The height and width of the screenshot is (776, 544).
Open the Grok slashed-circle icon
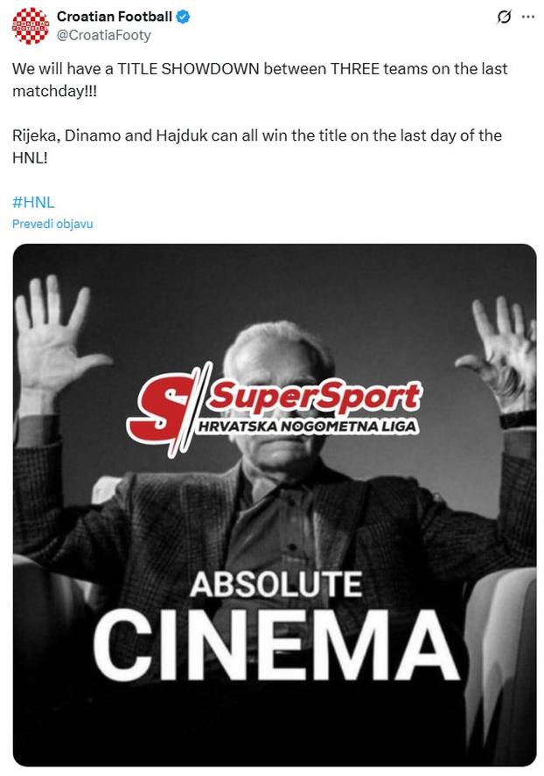pyautogui.click(x=504, y=17)
